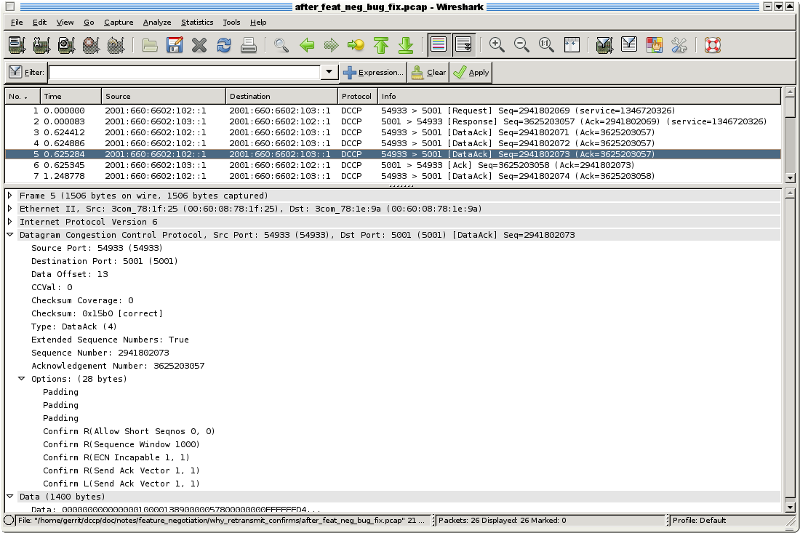Toggle auto-scroll in live capture
The height and width of the screenshot is (533, 800).
coord(462,44)
